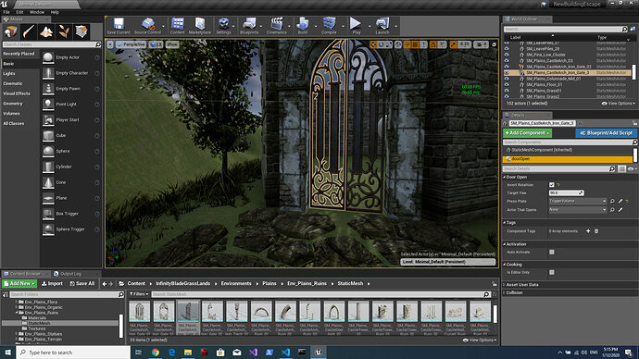
Task: Open Add Component dropdown
Action: pyautogui.click(x=527, y=133)
